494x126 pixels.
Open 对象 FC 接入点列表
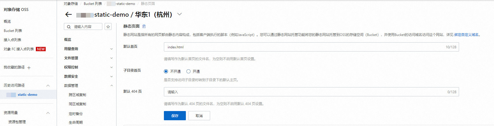pos(19,49)
